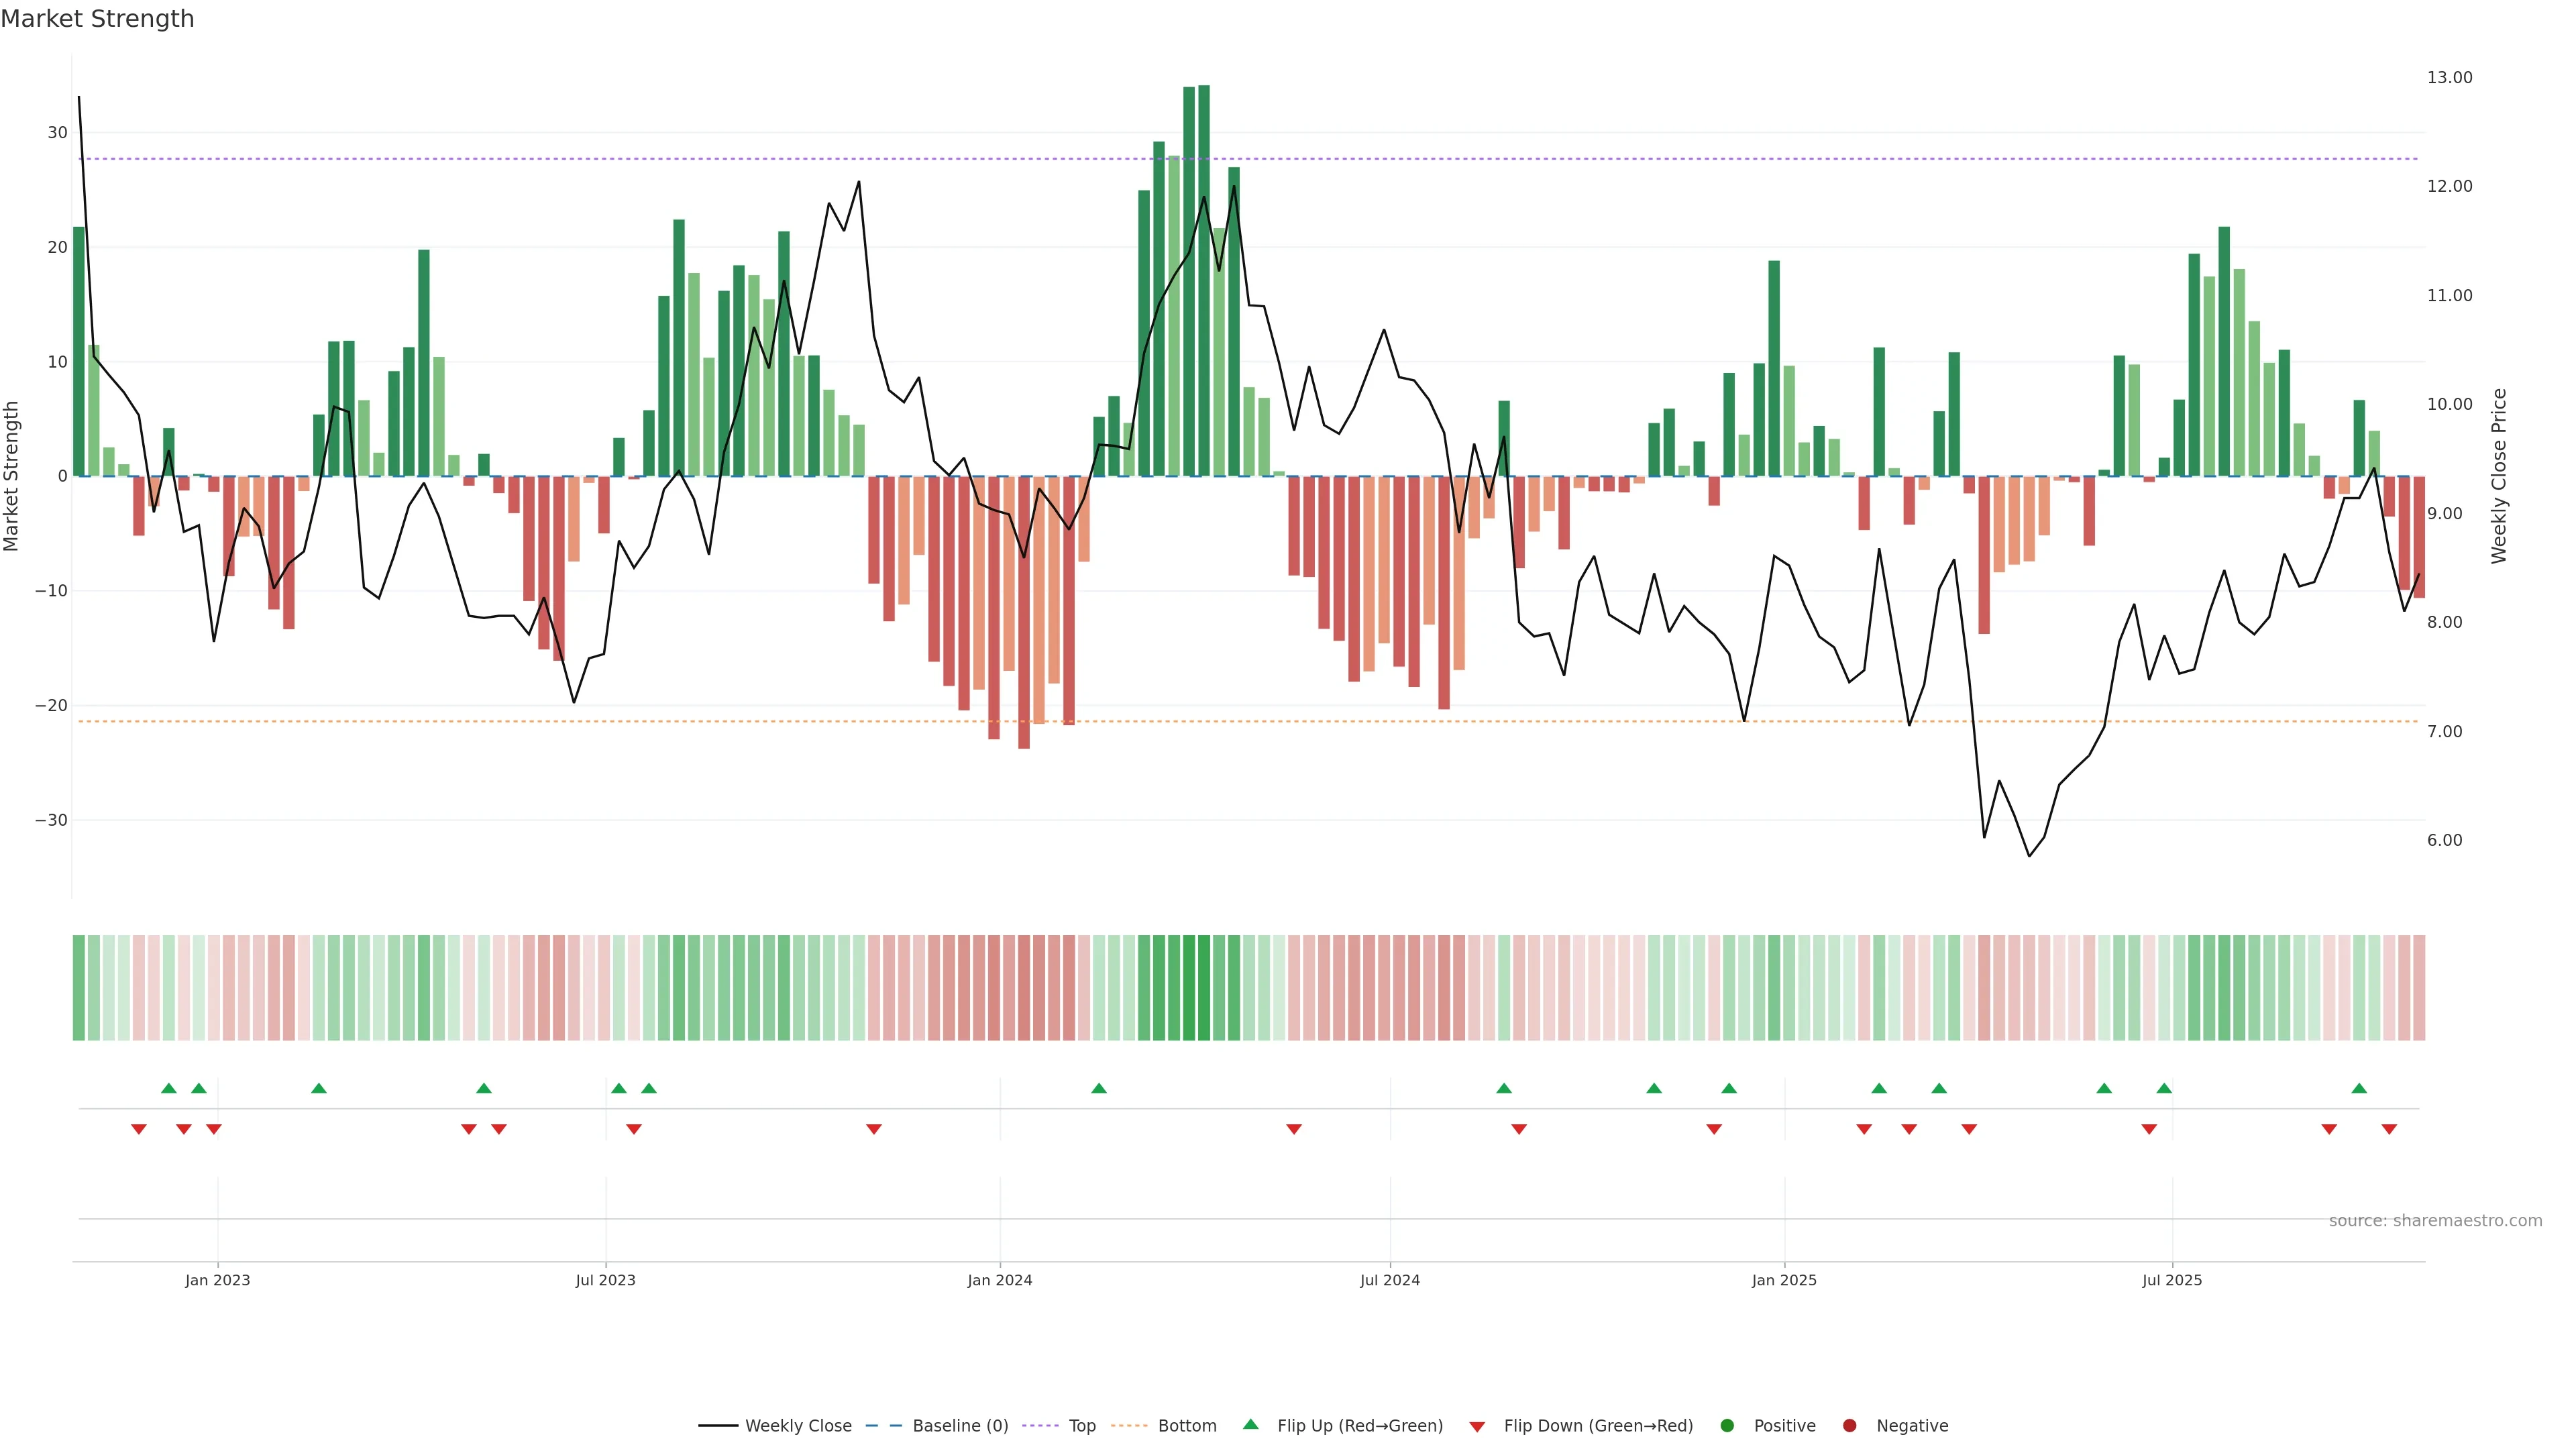The height and width of the screenshot is (1449, 2576).
Task: Click the Flip Down red triangle legend icon
Action: (1477, 1426)
